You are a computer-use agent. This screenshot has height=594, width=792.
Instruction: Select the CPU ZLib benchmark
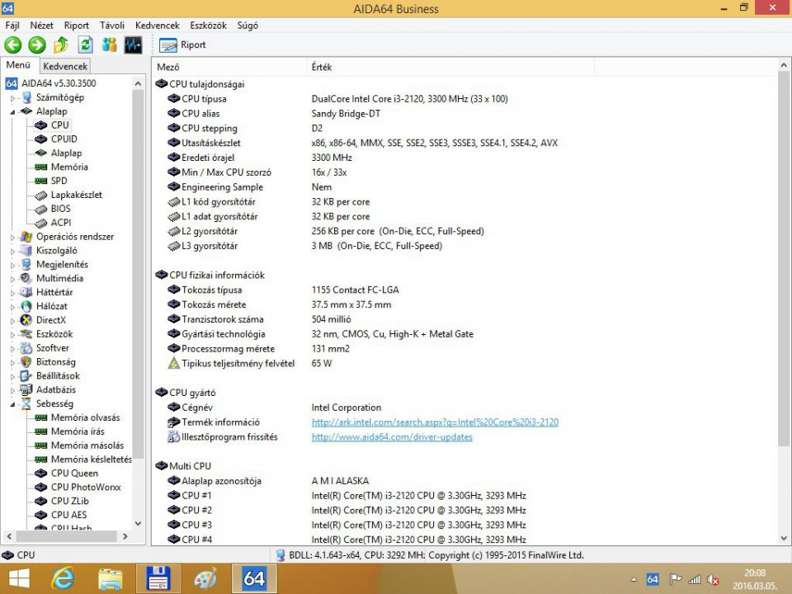[69, 501]
